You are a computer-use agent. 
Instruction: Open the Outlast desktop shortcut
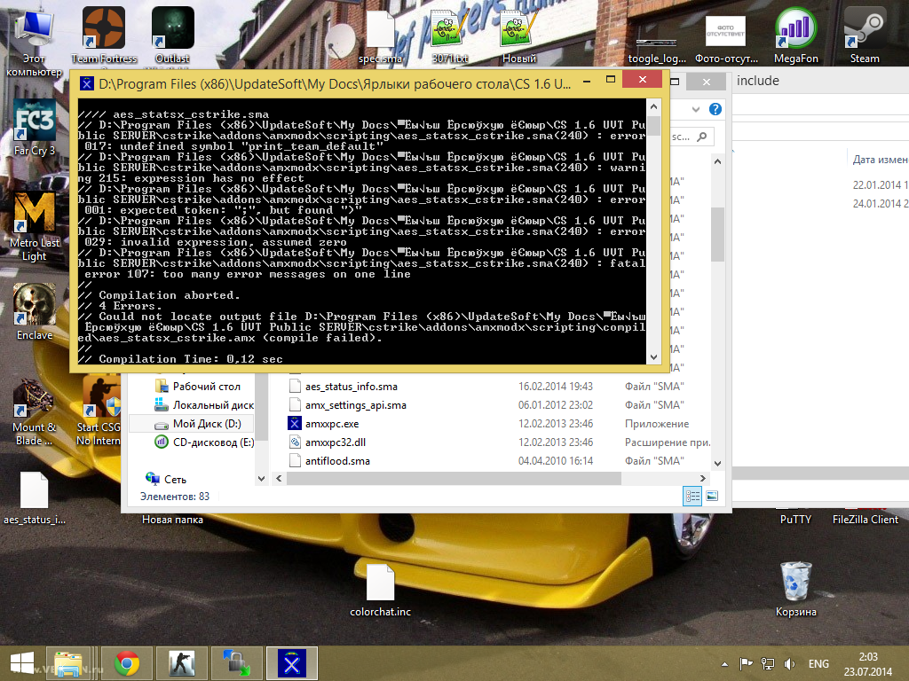point(172,35)
